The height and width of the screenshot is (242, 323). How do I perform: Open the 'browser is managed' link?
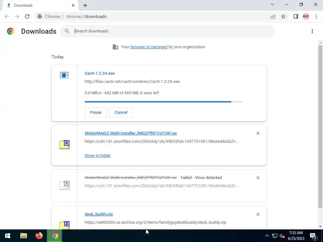coord(149,47)
